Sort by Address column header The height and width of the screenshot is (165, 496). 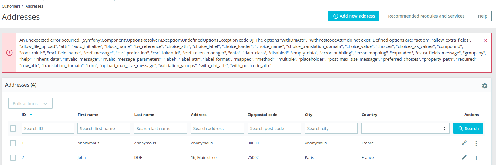[199, 115]
